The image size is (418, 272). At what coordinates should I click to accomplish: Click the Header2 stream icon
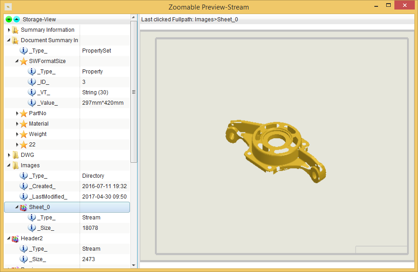(x=15, y=238)
